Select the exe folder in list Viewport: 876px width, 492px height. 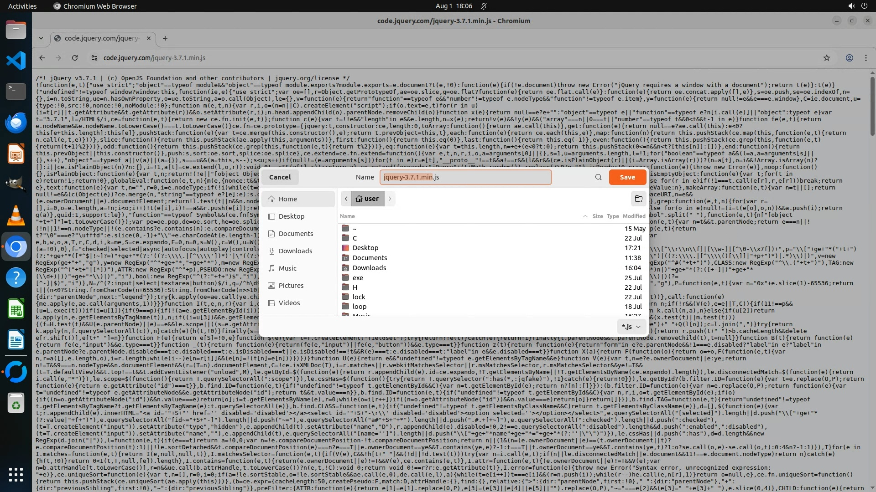pos(358,278)
